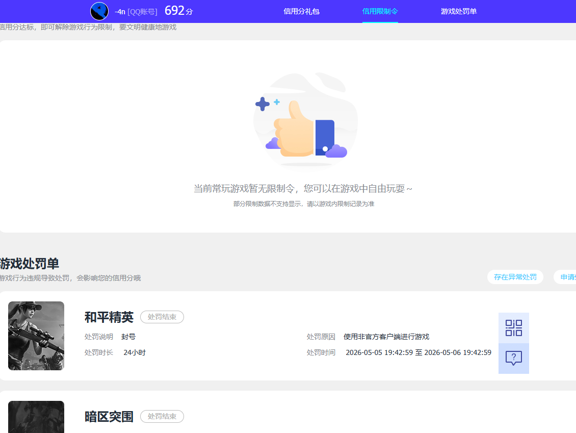Click the partially visible 申请 button
This screenshot has height=433, width=576.
pyautogui.click(x=565, y=277)
